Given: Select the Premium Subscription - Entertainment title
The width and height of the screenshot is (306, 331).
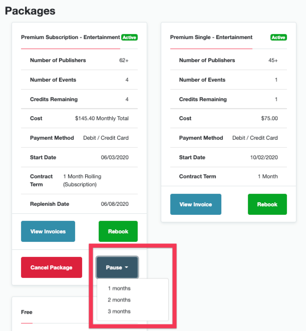Looking at the screenshot, I should point(71,37).
